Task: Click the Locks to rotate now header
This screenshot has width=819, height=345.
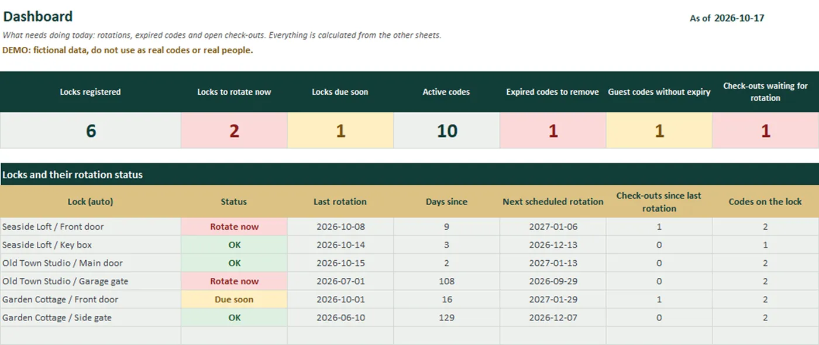Action: 234,92
